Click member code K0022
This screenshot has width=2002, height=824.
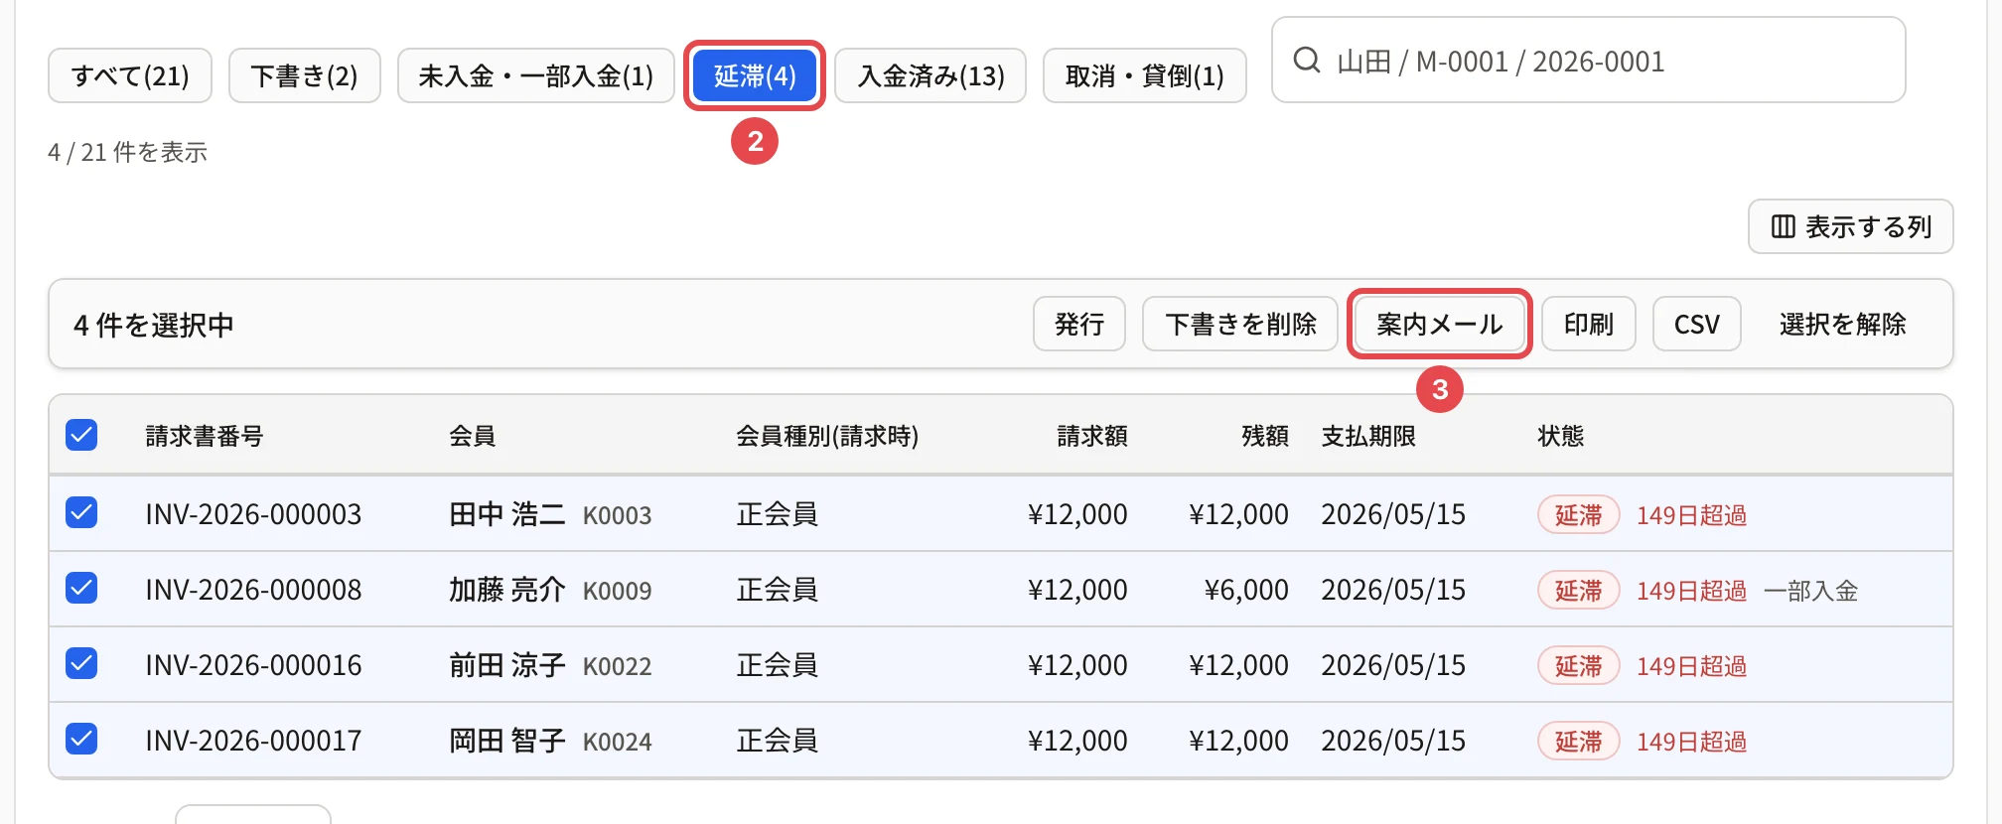tap(618, 666)
